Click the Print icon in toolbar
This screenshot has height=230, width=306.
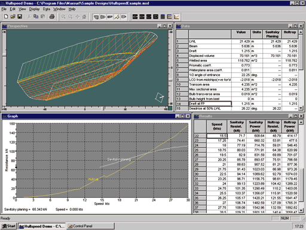[52, 17]
